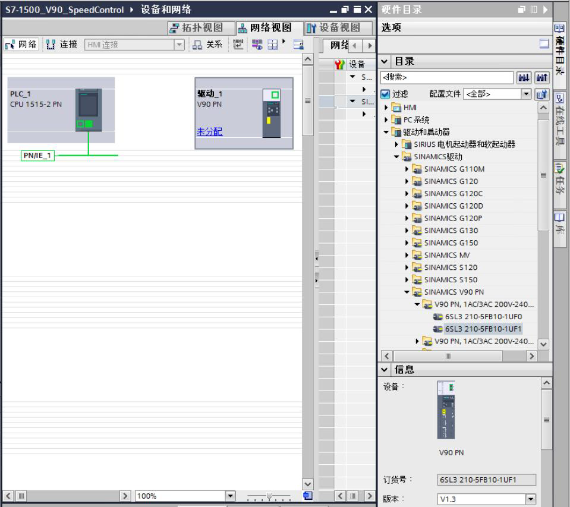The height and width of the screenshot is (507, 570).
Task: Click the catalog search input field
Action: coord(447,77)
